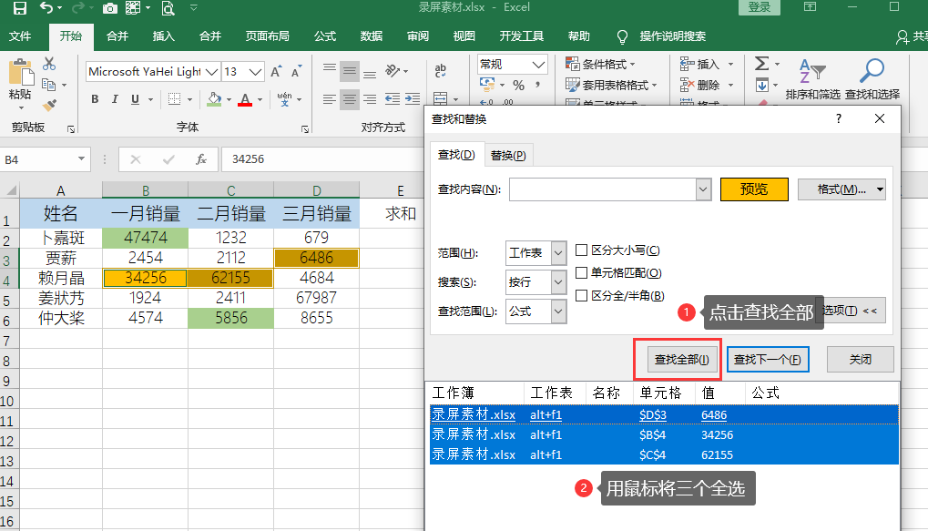Click the Increase Indent icon
This screenshot has height=531, width=928.
tap(413, 99)
